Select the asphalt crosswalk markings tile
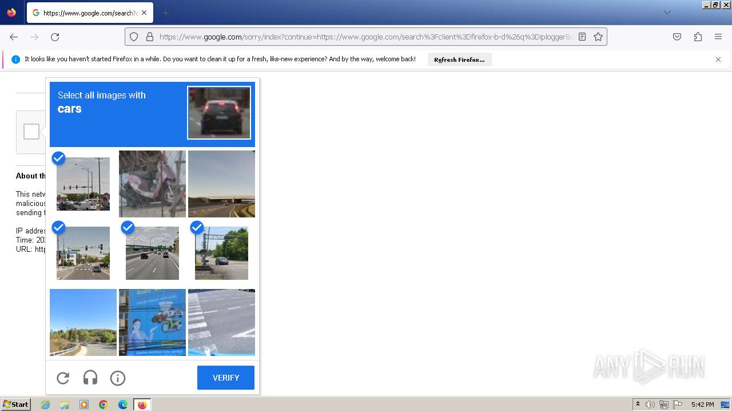732x412 pixels. pyautogui.click(x=221, y=322)
